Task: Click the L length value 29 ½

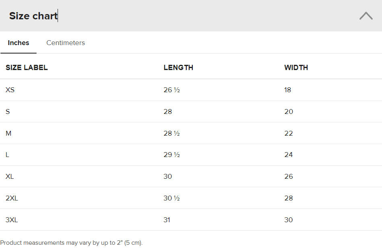Action: click(x=172, y=155)
